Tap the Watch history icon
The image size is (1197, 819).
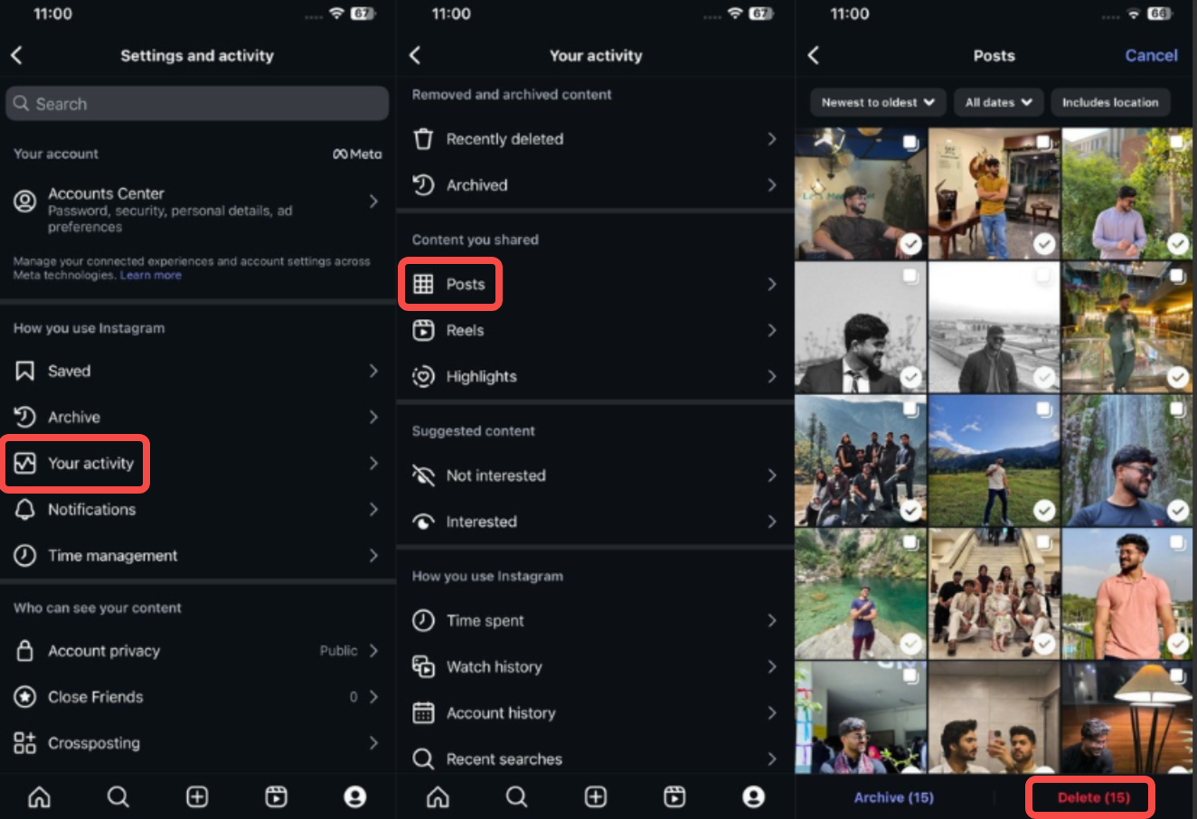point(423,667)
